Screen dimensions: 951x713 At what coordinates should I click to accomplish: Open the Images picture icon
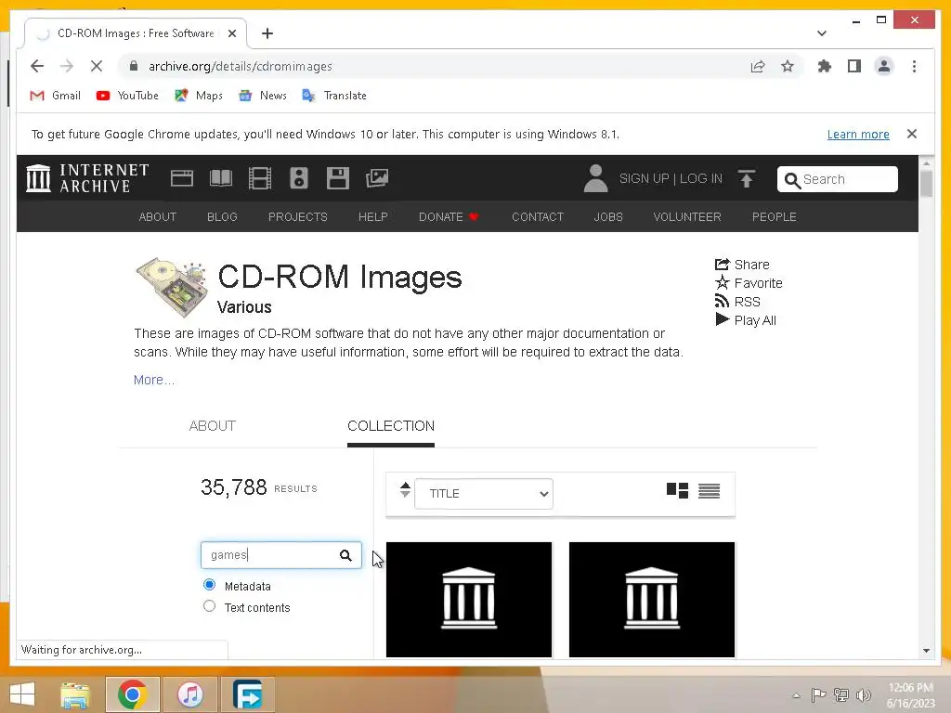(x=377, y=178)
